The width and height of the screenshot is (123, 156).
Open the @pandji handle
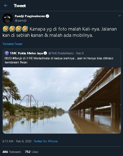click(x=21, y=21)
